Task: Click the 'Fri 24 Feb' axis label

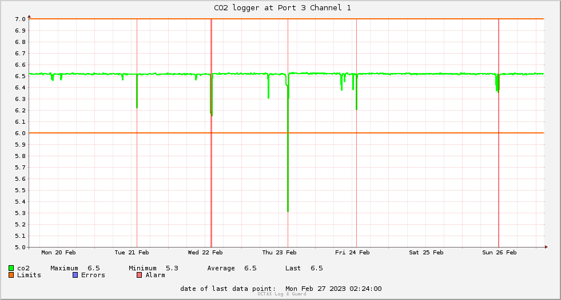Action: tap(352, 252)
